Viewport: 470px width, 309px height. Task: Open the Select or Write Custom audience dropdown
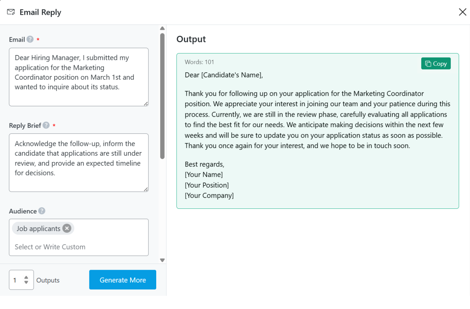tap(79, 247)
